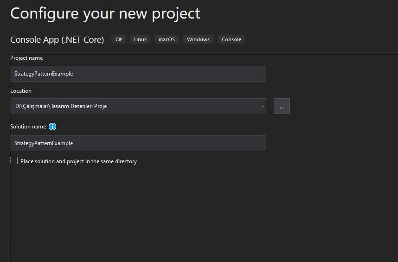The image size is (398, 262).
Task: Click the Windows platform tag
Action: (x=198, y=39)
